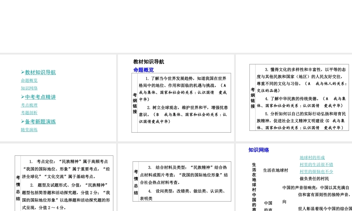This screenshot has width=352, height=211.
Task: Open the 教材知识导航 section link
Action: point(40,72)
